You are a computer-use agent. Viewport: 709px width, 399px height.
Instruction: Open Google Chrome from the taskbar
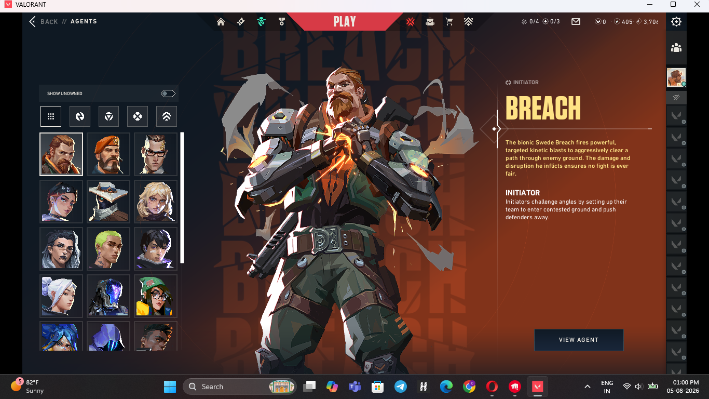(x=469, y=387)
